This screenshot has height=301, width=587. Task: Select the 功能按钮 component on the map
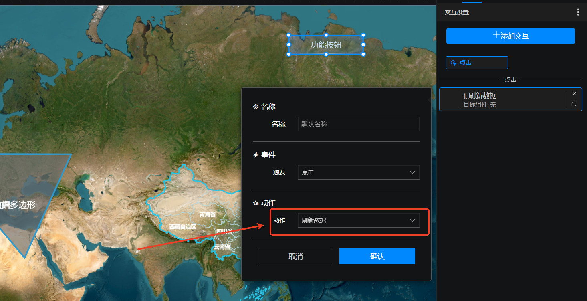coord(326,45)
